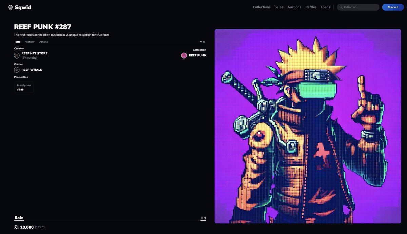Open the REEF PUNK #287 artwork image
Viewport: 407px width, 234px height.
pos(308,126)
